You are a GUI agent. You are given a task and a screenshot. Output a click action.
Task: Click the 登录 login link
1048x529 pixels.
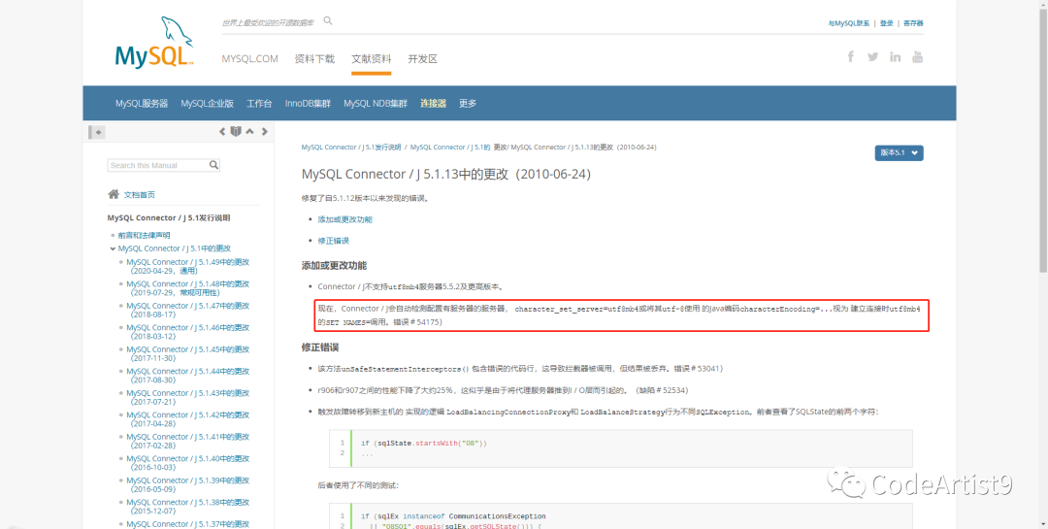click(x=886, y=23)
